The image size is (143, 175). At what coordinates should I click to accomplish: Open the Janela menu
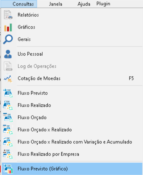[x=56, y=4]
